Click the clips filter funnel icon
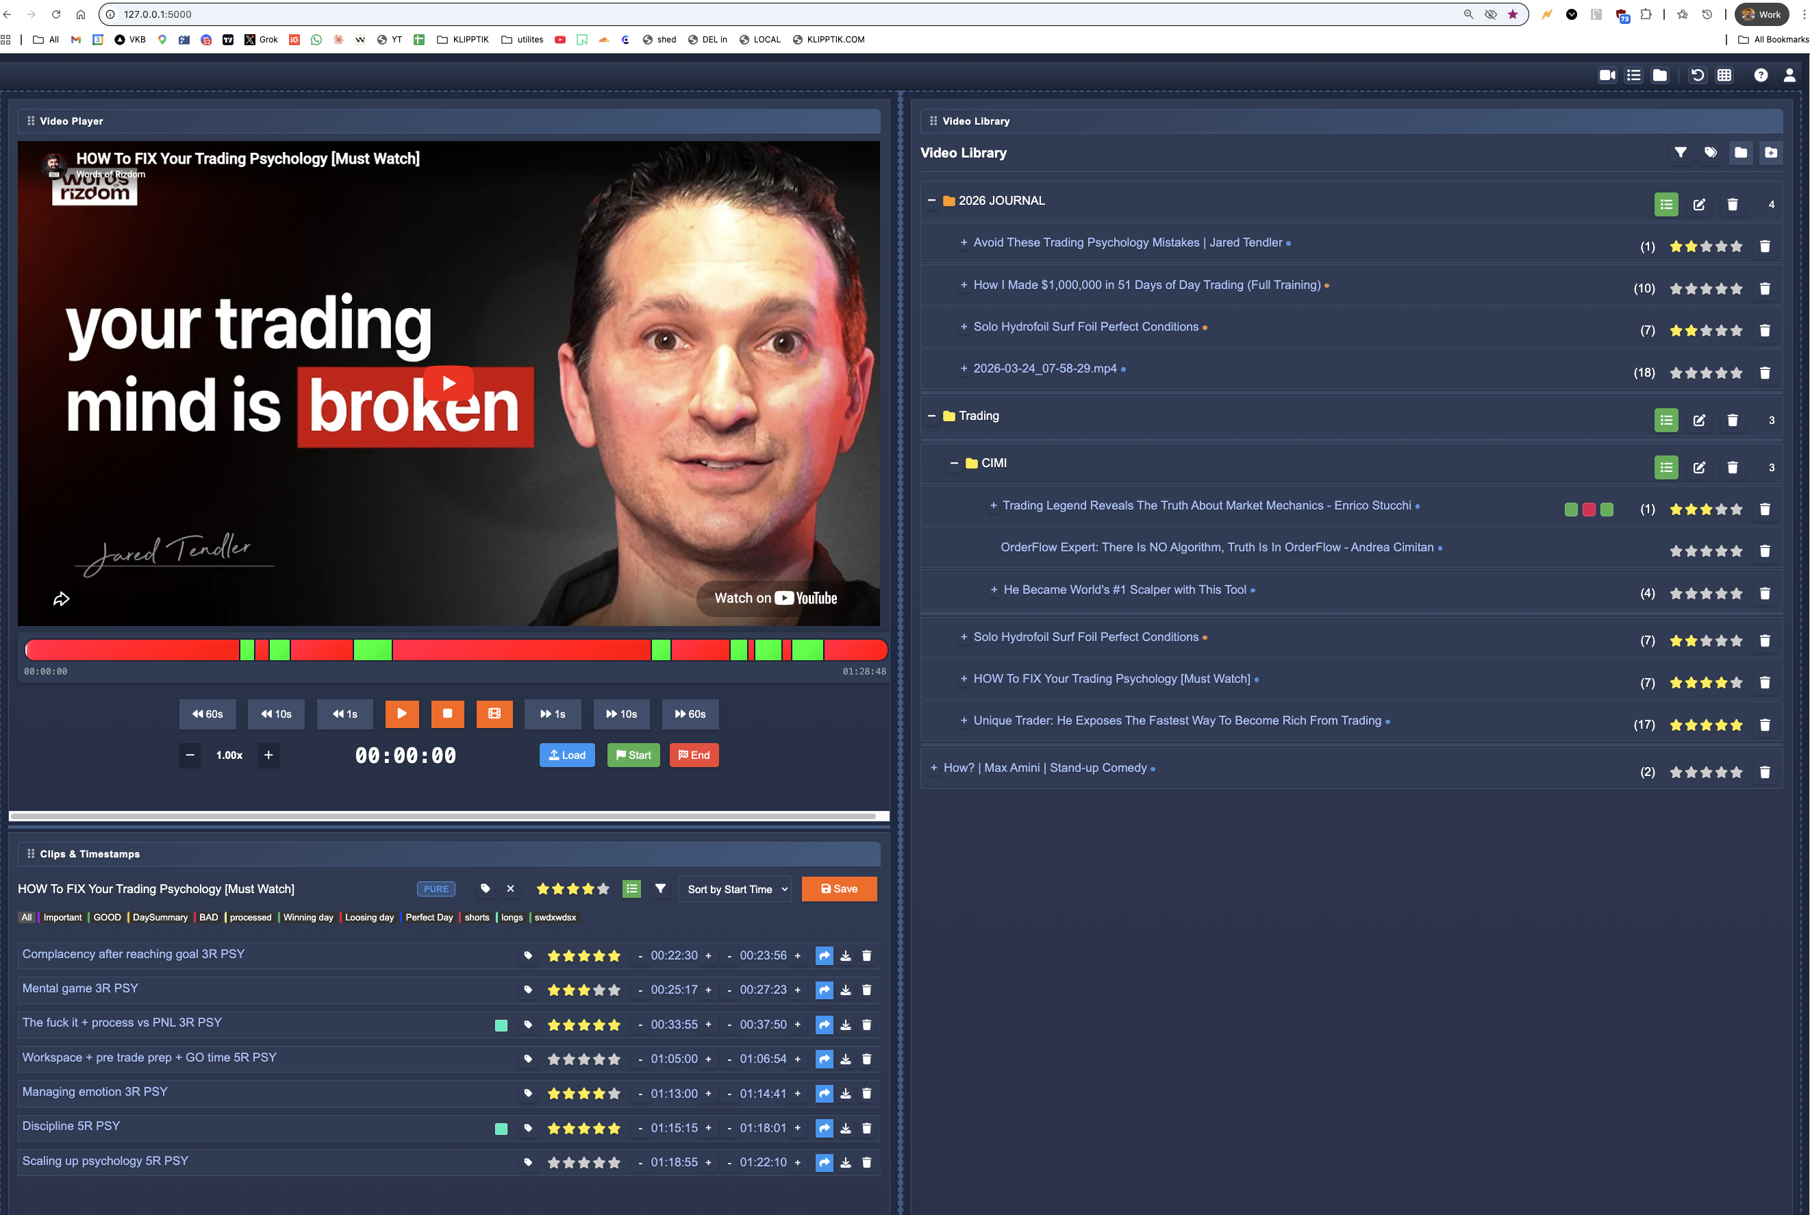Image resolution: width=1810 pixels, height=1215 pixels. pos(660,889)
